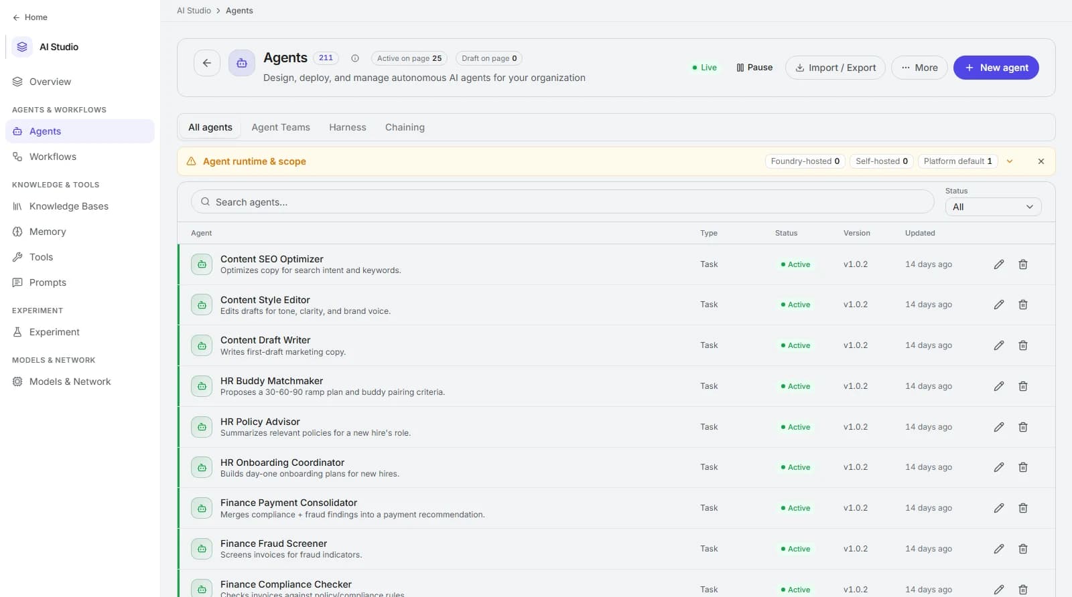Sort by the Updated column header
1072x597 pixels.
click(920, 233)
